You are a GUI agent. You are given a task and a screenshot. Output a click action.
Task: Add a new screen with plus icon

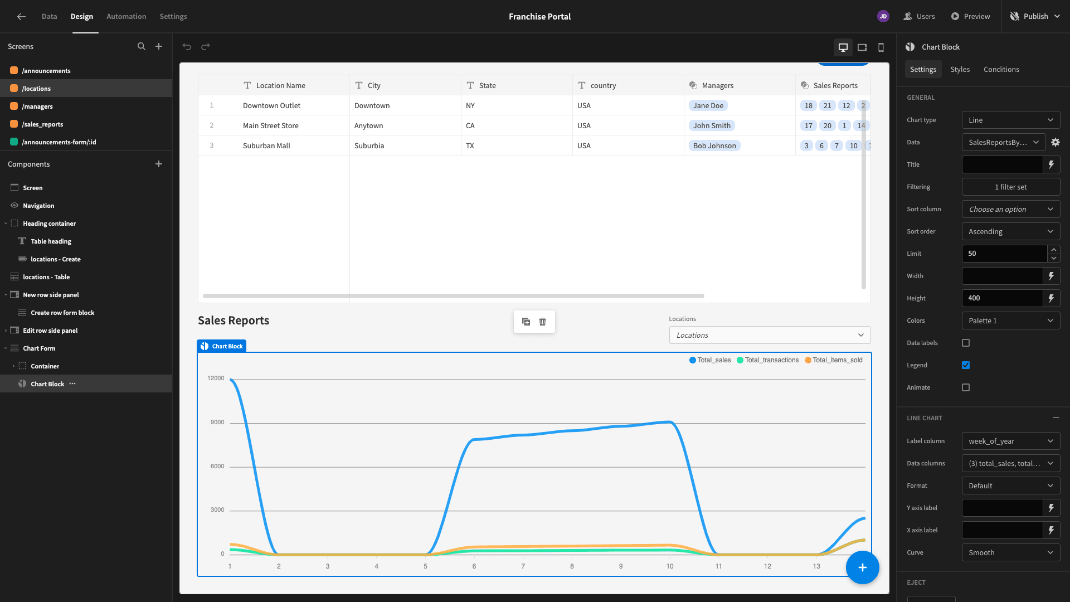pos(159,47)
